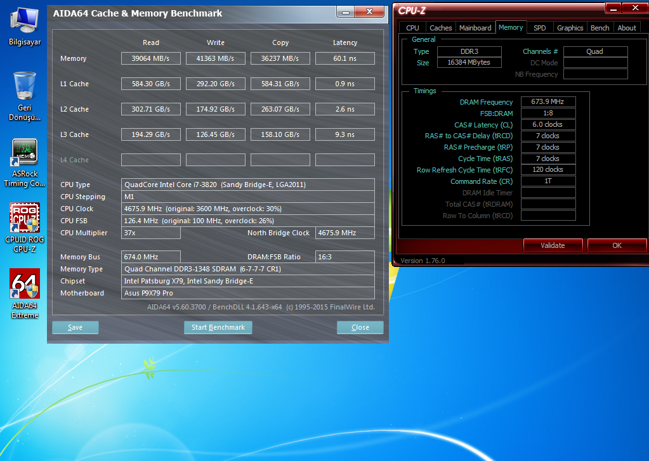This screenshot has height=461, width=649.
Task: Click the CPU Type field with i7-3820
Action: [x=248, y=185]
